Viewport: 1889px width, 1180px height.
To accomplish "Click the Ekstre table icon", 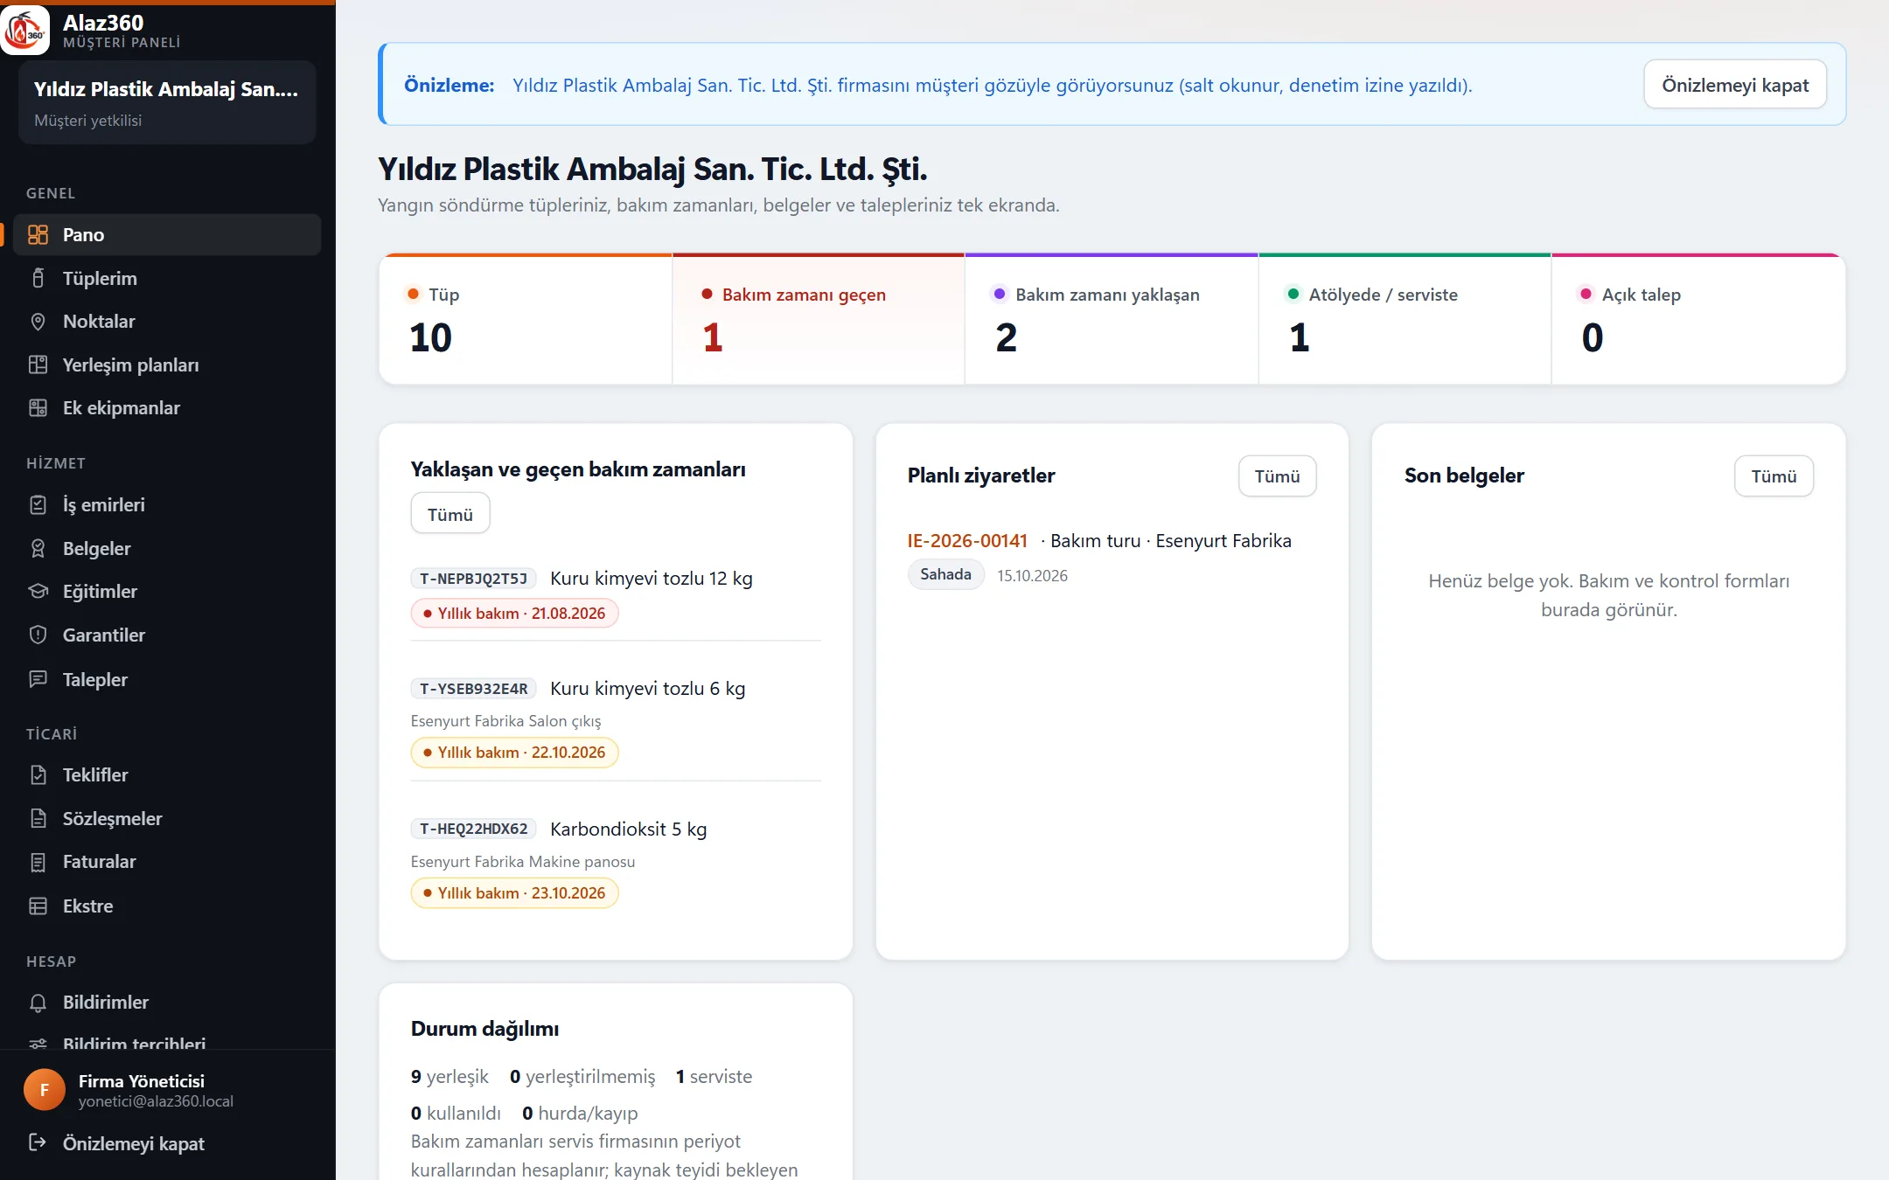I will [x=38, y=906].
